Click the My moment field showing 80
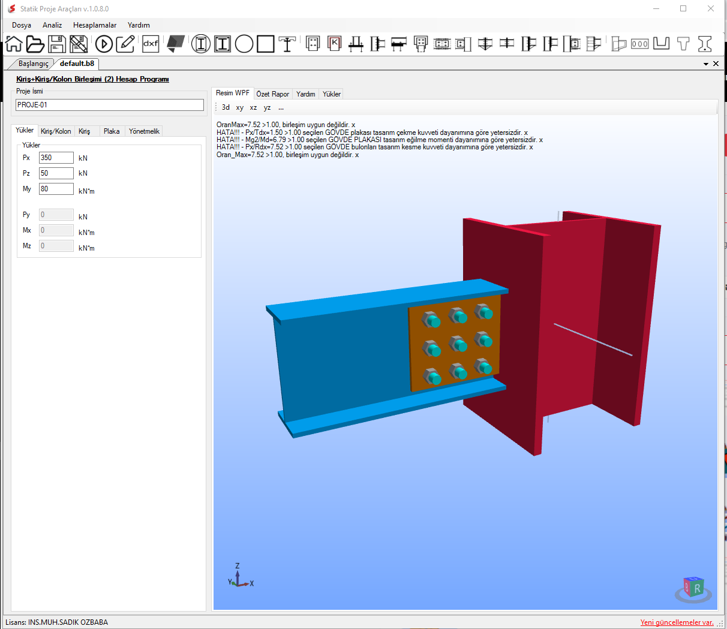The image size is (727, 629). [x=56, y=189]
